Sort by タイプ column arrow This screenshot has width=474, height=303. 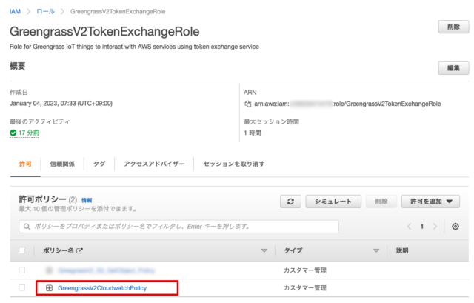pos(376,250)
